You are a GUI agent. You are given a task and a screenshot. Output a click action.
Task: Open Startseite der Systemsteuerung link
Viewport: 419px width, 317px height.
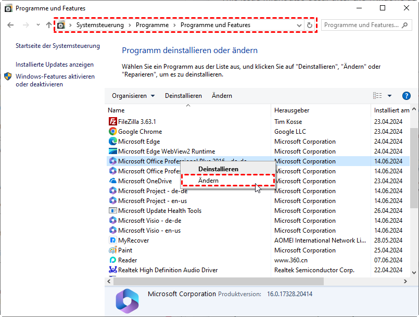(58, 46)
